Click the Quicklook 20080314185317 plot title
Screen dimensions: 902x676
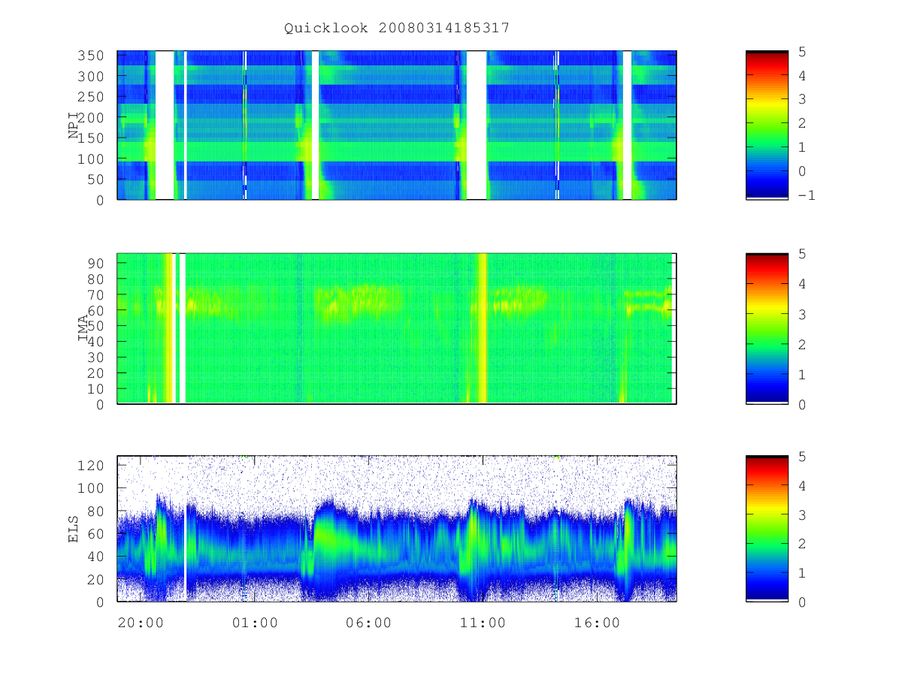[397, 29]
